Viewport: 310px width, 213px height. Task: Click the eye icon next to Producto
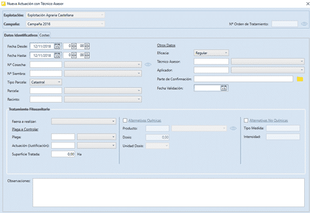click(x=233, y=129)
